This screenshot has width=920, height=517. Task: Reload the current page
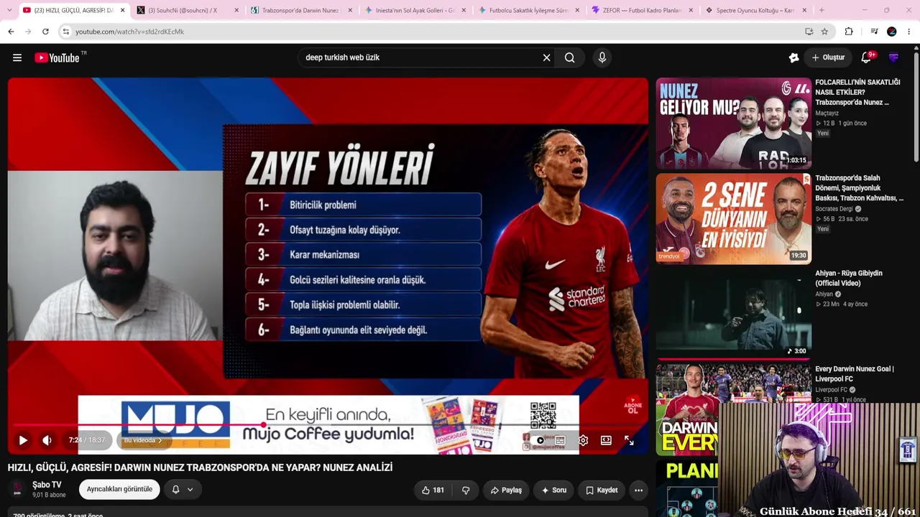(x=45, y=32)
